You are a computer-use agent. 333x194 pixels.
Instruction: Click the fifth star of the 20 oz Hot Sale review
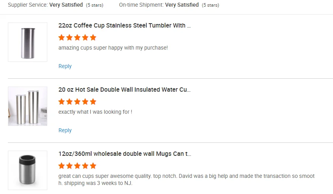point(93,102)
